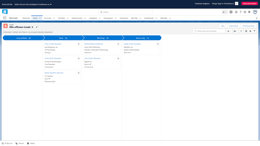
Task: Open the Phone utility
Action: [20, 143]
